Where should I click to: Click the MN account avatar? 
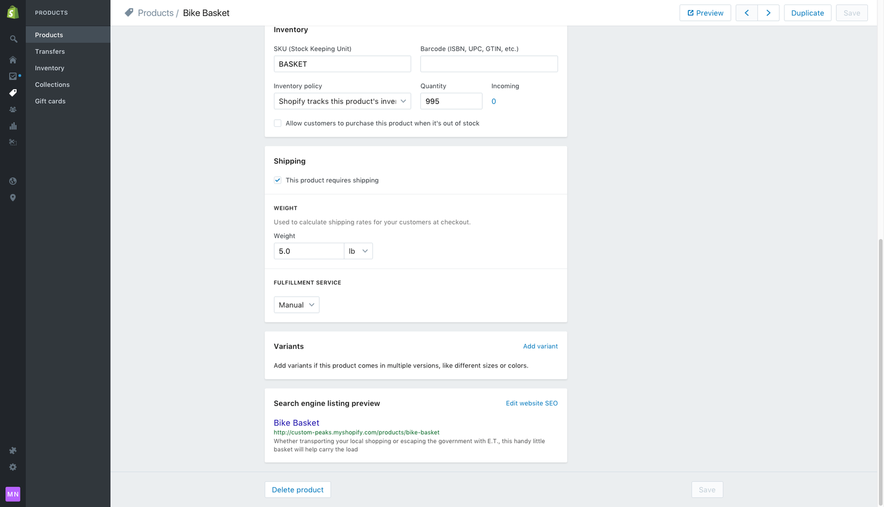click(13, 494)
